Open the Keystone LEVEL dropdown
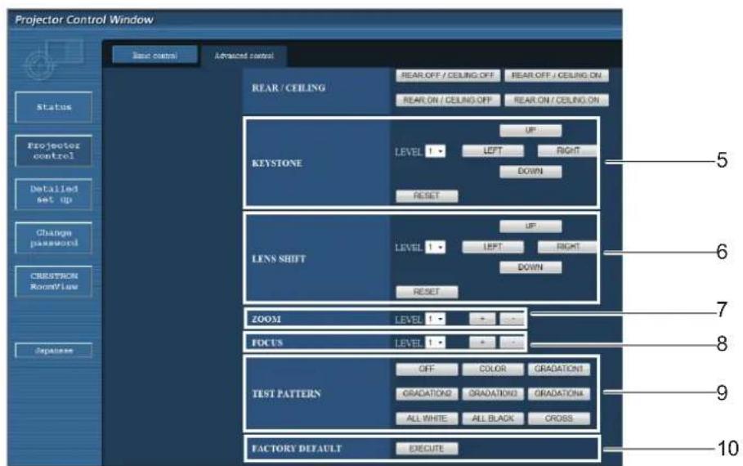Viewport: 743px width, 466px height. 435,151
